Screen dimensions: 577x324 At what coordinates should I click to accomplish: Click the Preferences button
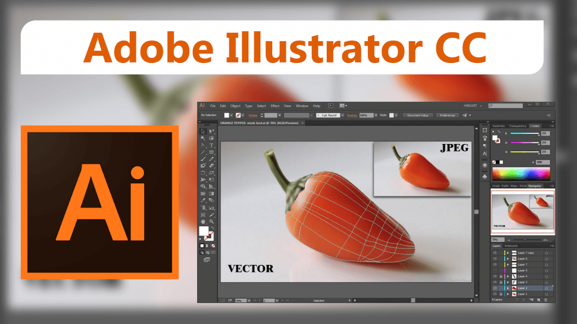(x=447, y=115)
